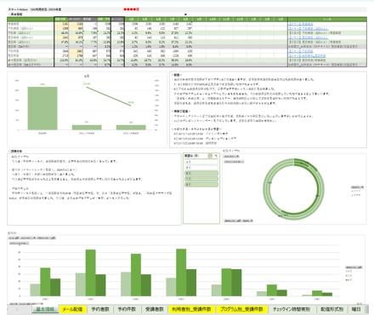Screen dimensions: 374x315
Task: Go to the プログラム別_受講件数 sheet tab
Action: [x=241, y=309]
